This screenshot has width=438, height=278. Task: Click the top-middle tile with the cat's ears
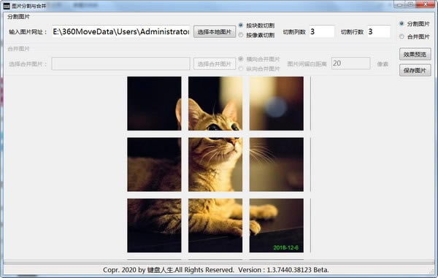coord(215,104)
